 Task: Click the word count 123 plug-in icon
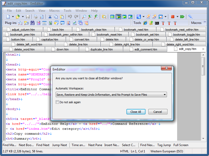[86, 23]
